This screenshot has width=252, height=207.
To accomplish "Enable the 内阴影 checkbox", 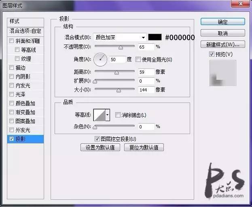I will click(11, 76).
